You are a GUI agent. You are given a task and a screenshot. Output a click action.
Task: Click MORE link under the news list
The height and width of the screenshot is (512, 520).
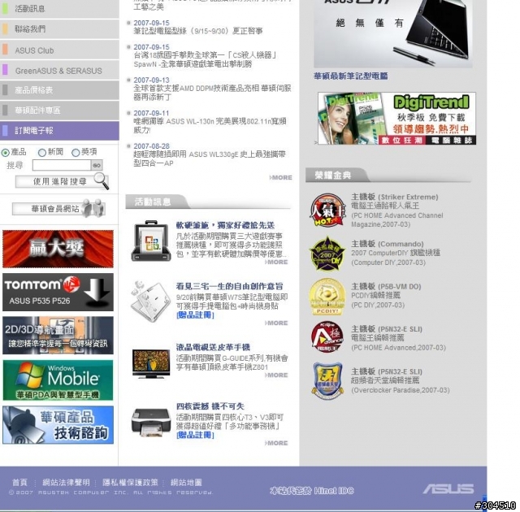[281, 177]
